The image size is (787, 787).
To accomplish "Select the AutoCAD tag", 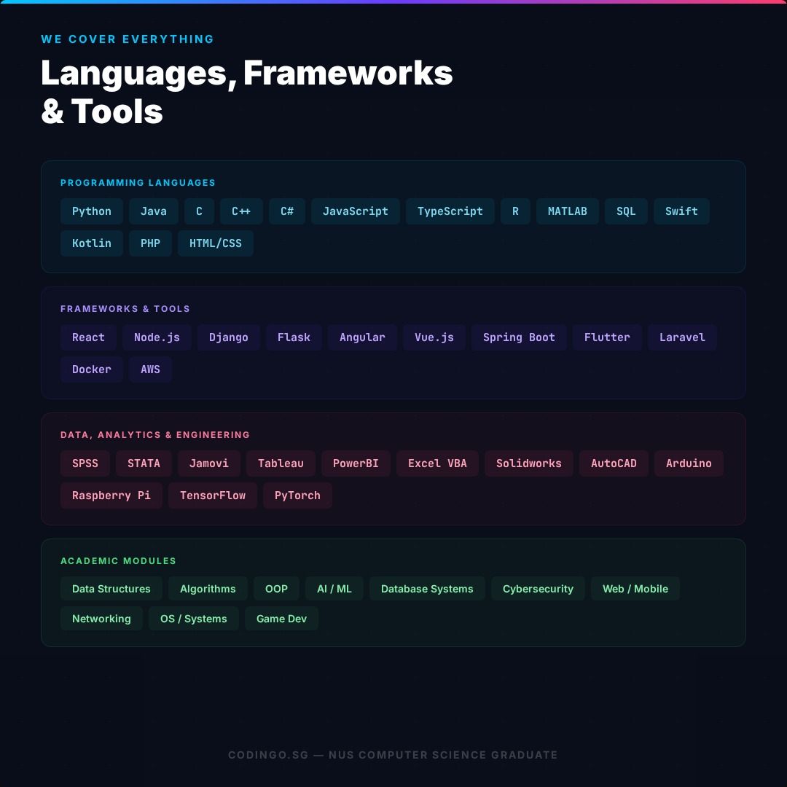I will [614, 463].
